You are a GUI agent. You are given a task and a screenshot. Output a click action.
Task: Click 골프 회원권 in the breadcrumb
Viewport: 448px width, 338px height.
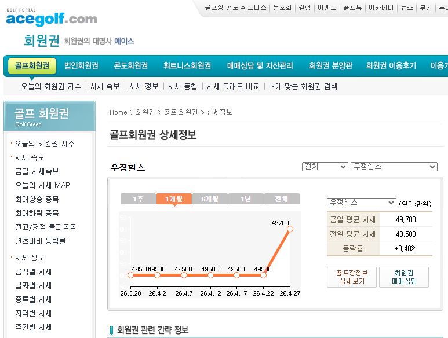(181, 112)
